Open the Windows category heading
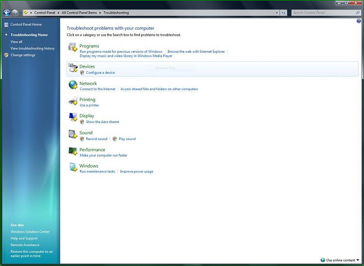The width and height of the screenshot is (364, 266). [x=89, y=166]
